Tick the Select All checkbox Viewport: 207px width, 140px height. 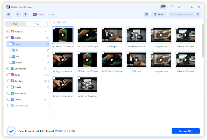[x=55, y=22]
